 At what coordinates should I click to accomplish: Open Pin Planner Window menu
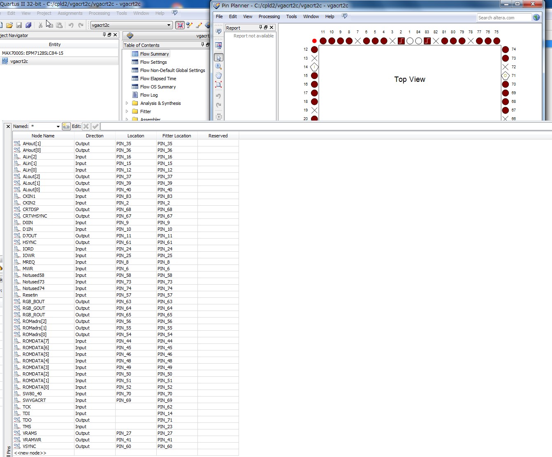(x=311, y=16)
